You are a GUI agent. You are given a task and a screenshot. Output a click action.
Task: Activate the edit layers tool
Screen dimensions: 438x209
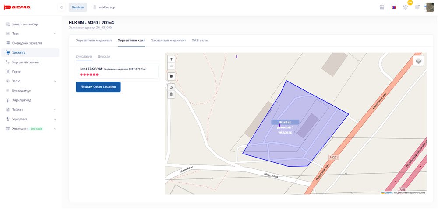point(171,87)
